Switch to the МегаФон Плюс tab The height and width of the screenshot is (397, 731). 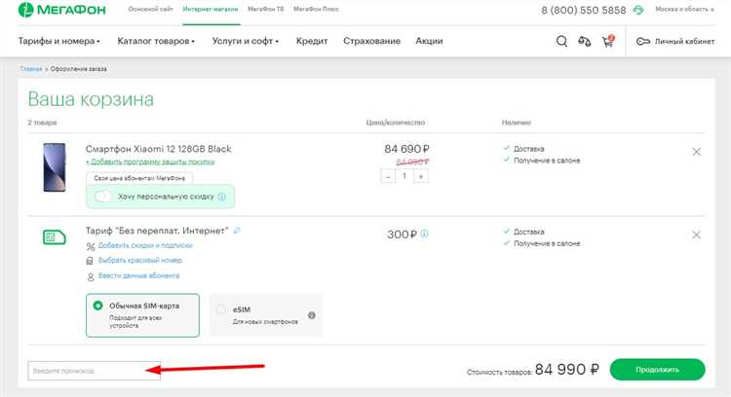316,10
